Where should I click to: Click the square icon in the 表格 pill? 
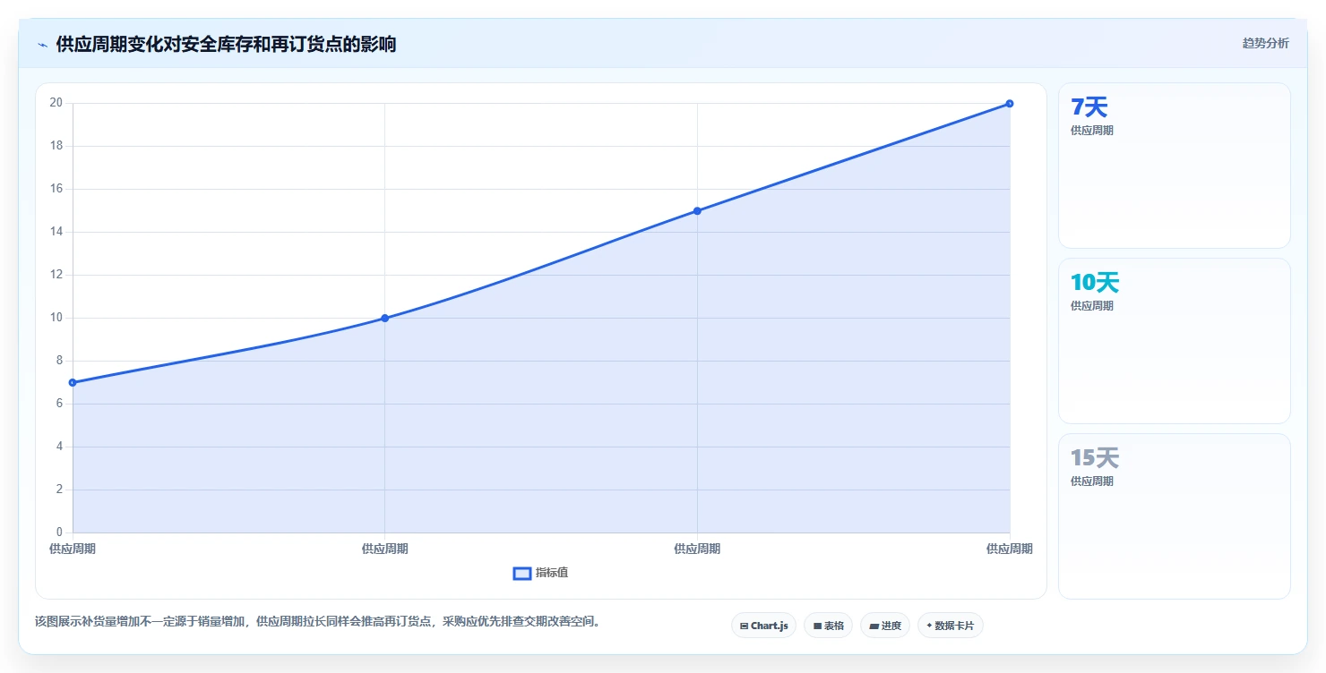tap(817, 626)
